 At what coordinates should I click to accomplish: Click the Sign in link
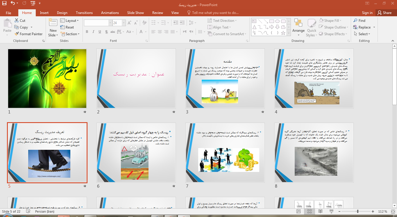click(367, 13)
